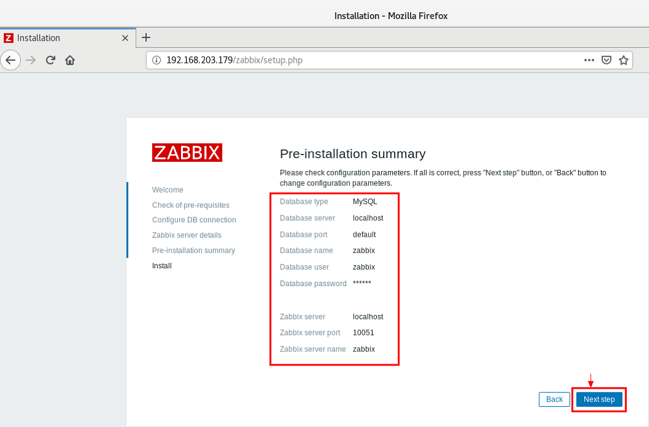This screenshot has width=649, height=427.
Task: Click the instruction paragraph about checking parameters
Action: click(443, 178)
